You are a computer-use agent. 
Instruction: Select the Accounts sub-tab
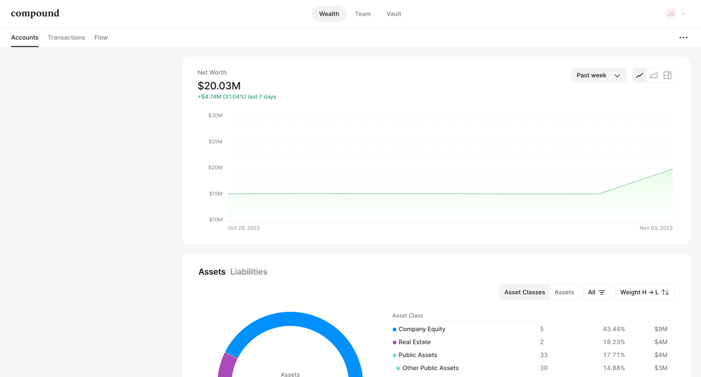[25, 38]
